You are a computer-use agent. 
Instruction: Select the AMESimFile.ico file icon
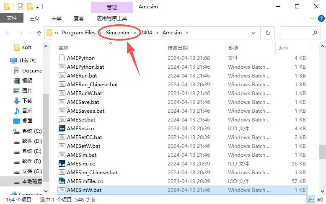coord(62,181)
